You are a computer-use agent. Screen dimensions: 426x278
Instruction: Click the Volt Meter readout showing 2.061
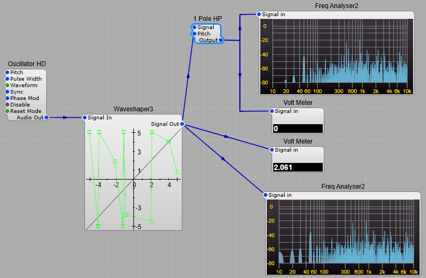point(297,167)
